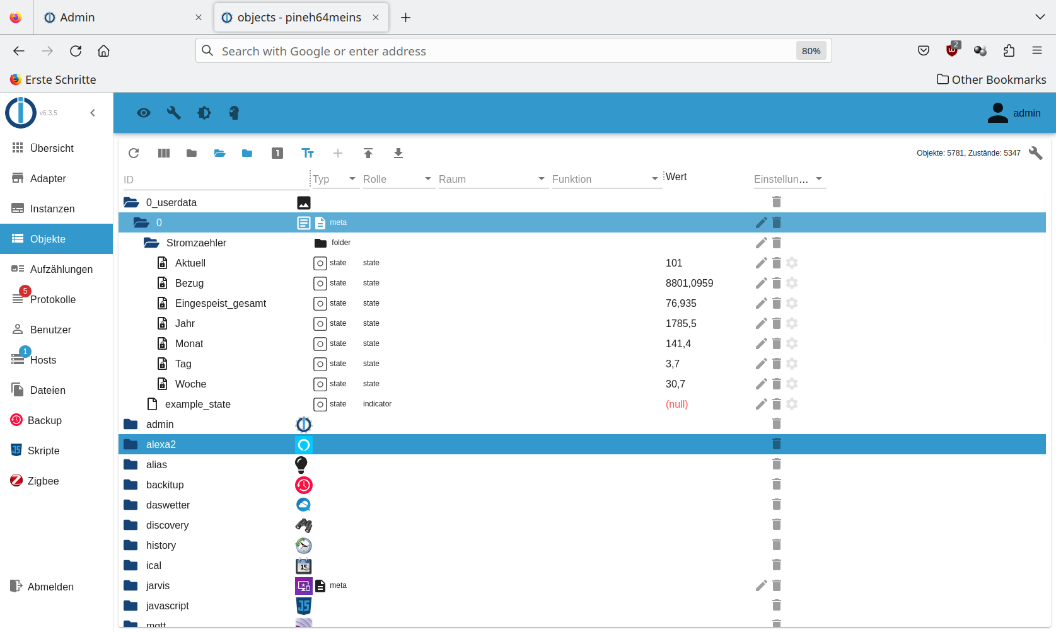Image resolution: width=1056 pixels, height=632 pixels.
Task: Upload objects from JSON file
Action: (x=368, y=153)
